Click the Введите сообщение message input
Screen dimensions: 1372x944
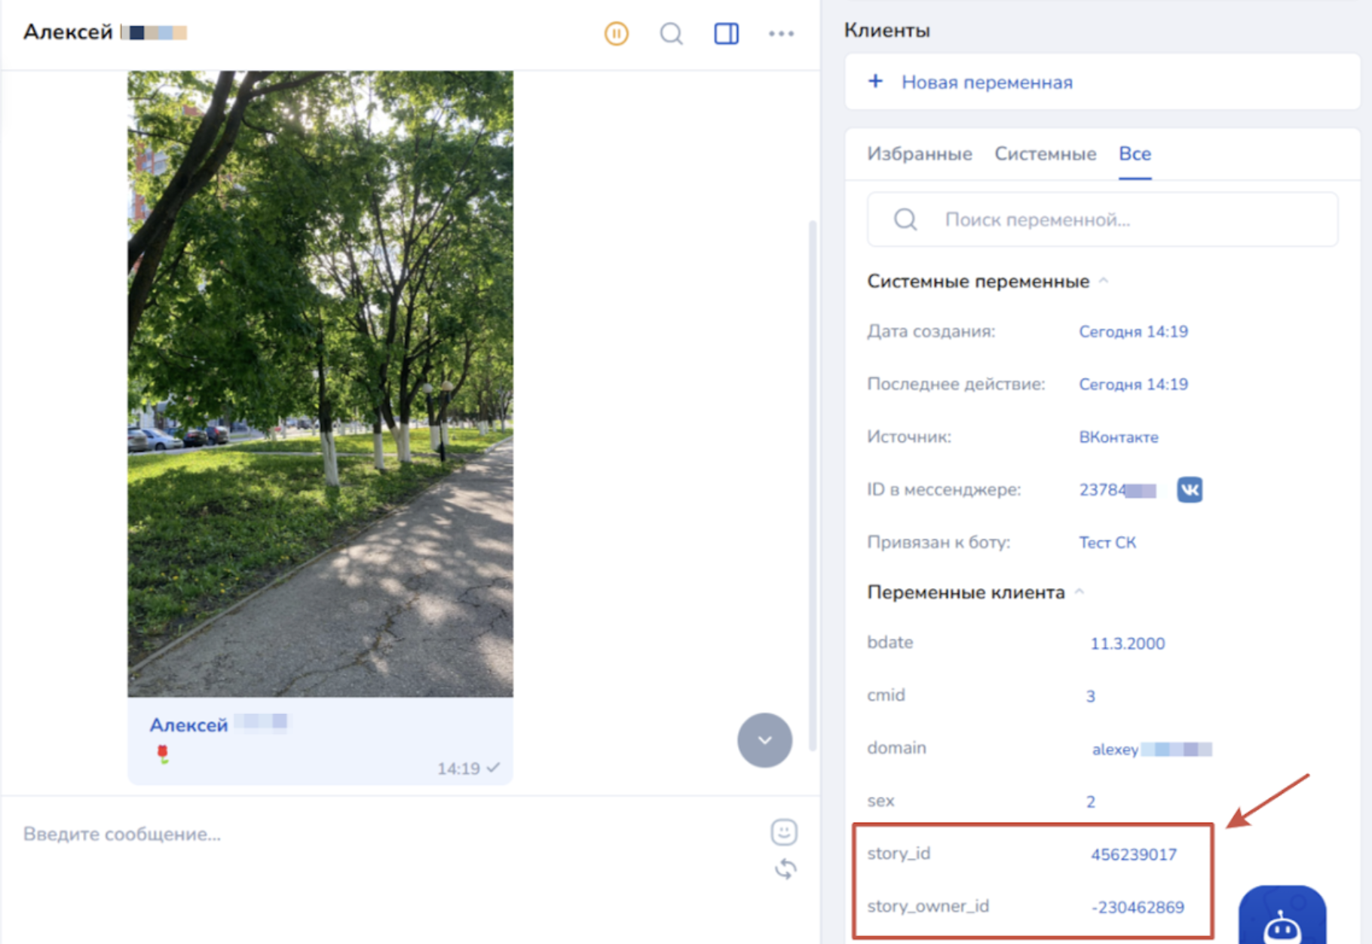pyautogui.click(x=377, y=834)
